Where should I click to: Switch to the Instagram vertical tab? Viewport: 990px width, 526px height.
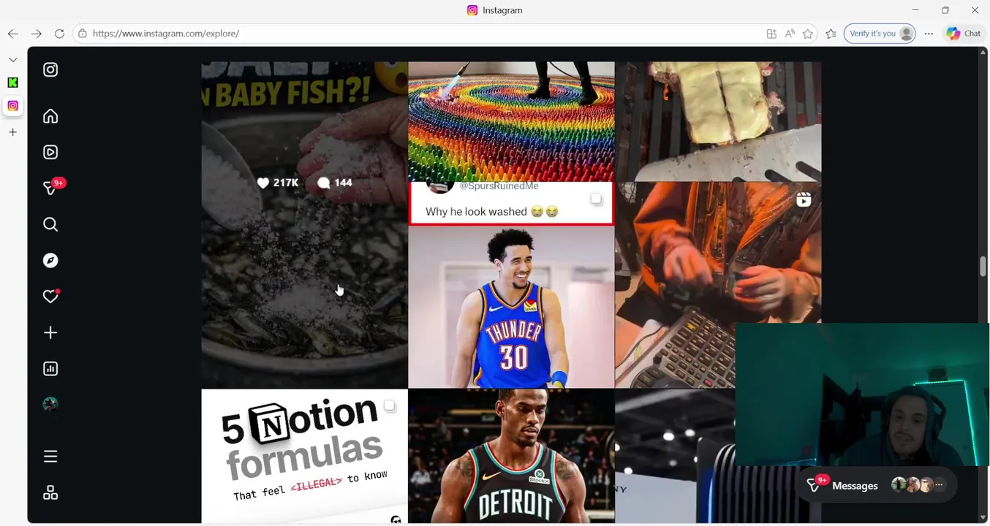point(12,106)
